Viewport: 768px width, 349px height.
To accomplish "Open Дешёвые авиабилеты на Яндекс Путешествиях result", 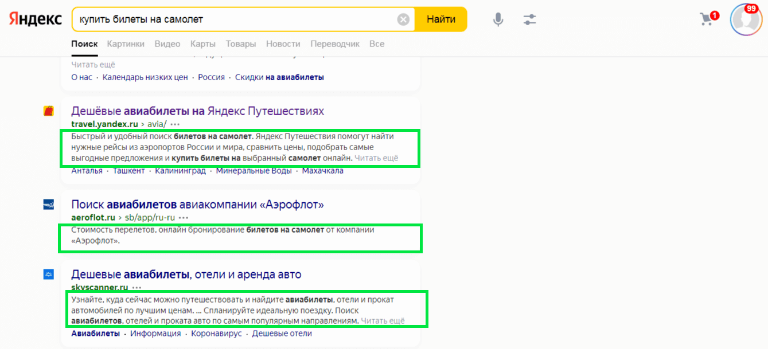I will coord(197,111).
